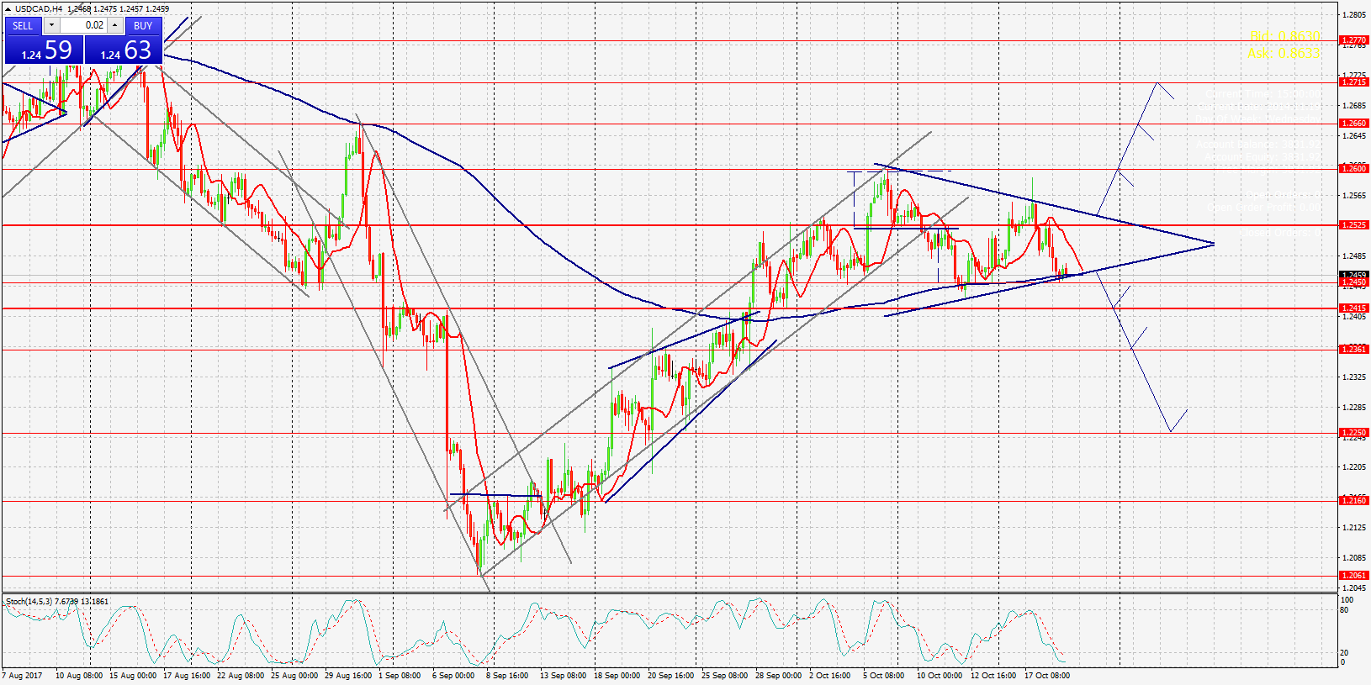1371x685 pixels.
Task: Select the 1.2600 red price level label
Action: point(1353,169)
